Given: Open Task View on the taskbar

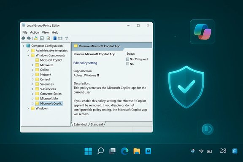Looking at the screenshot, I should 112,151.
